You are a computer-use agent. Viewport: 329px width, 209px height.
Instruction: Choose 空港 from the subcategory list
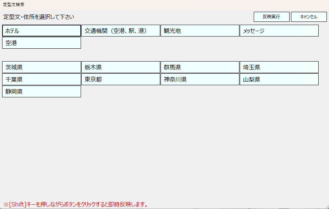point(41,43)
